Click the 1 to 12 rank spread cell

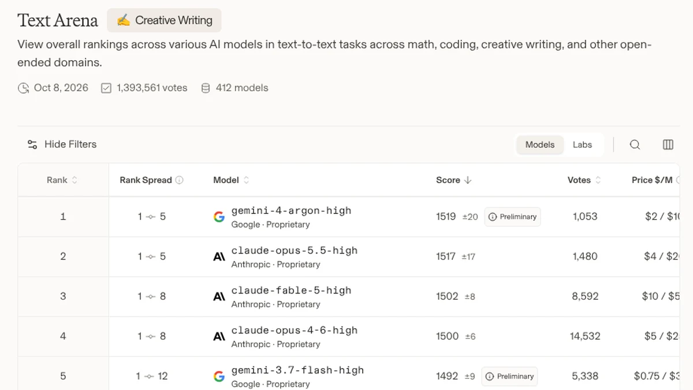coord(151,376)
